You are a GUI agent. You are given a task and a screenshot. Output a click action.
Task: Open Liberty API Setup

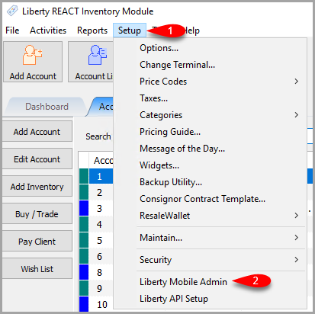coord(210,299)
